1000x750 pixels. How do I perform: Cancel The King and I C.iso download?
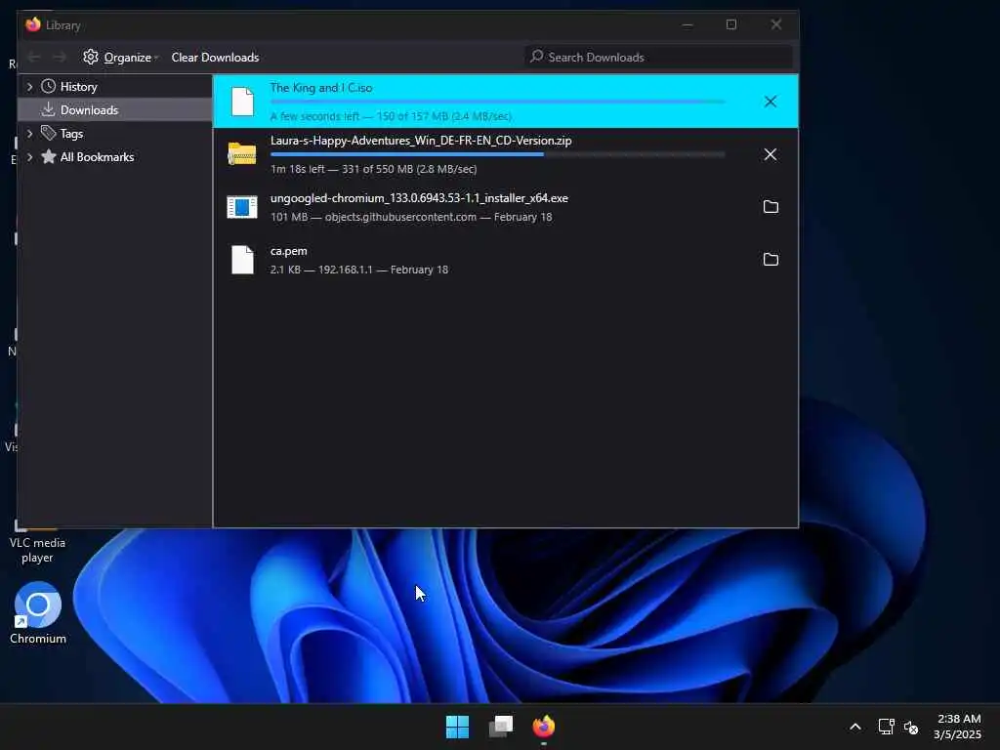coord(771,102)
